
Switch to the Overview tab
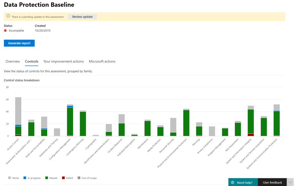click(x=13, y=62)
